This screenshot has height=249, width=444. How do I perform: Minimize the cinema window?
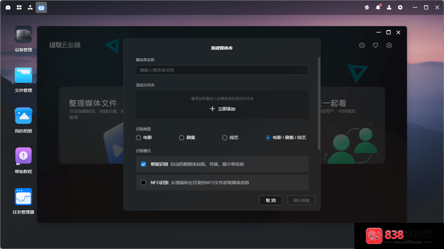[x=378, y=32]
